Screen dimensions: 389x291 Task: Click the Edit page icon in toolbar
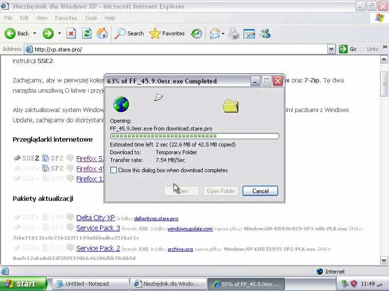pyautogui.click(x=249, y=33)
